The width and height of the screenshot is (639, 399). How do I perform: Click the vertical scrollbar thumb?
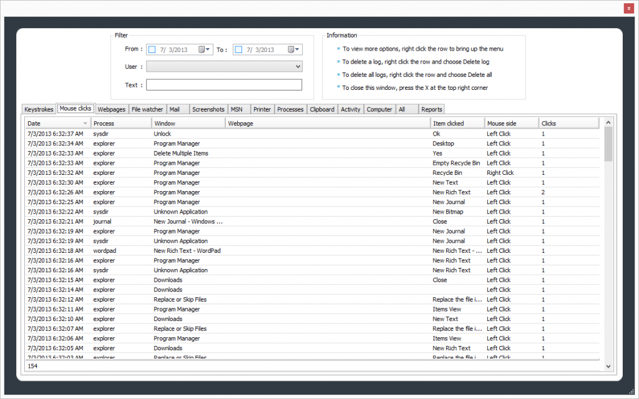point(608,144)
